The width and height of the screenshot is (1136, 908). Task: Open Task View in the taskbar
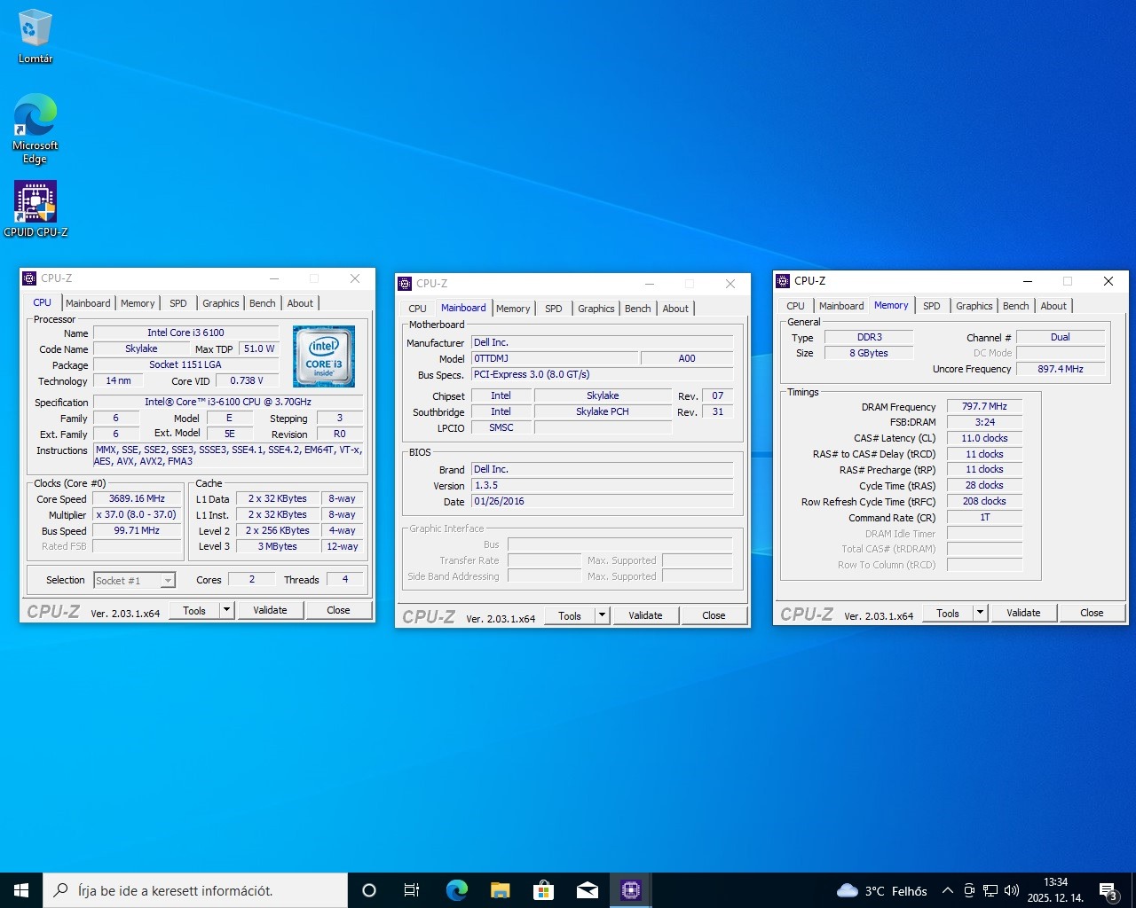coord(412,890)
